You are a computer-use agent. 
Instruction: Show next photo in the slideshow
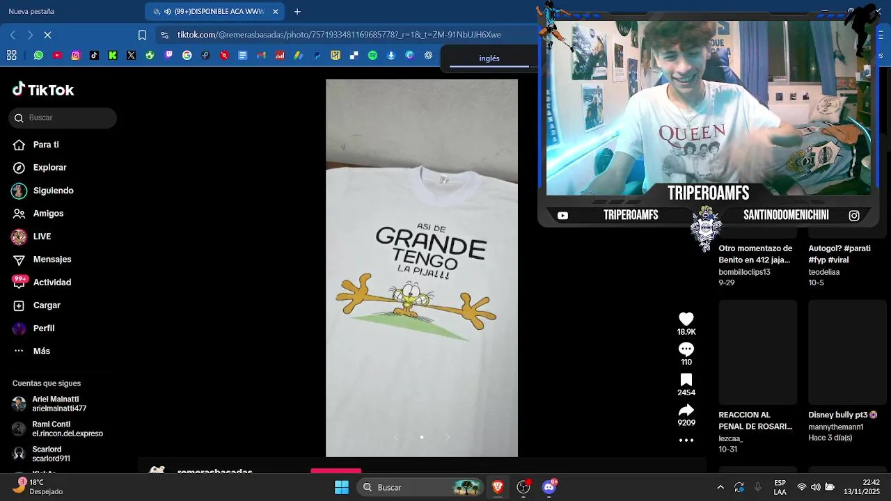coord(448,437)
